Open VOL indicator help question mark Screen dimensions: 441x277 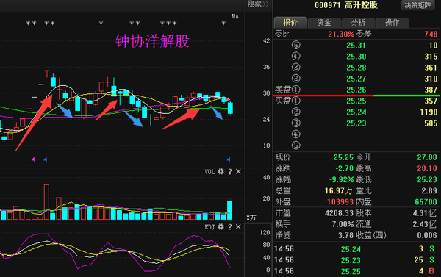230,171
